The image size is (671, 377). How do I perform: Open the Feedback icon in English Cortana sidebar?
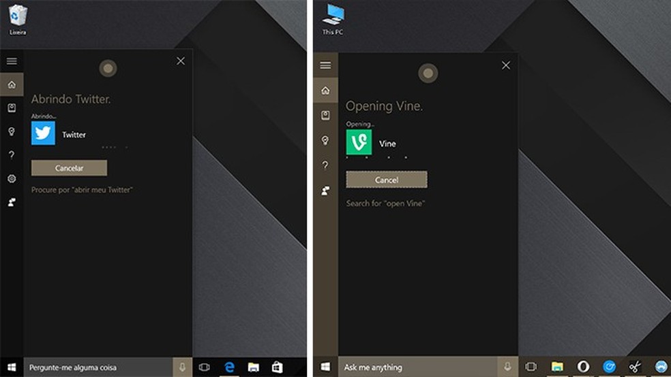325,191
